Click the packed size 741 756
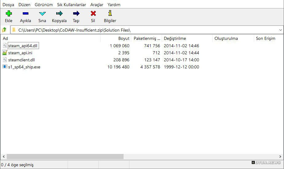Viewport: 284px width, 169px height. coord(152,46)
